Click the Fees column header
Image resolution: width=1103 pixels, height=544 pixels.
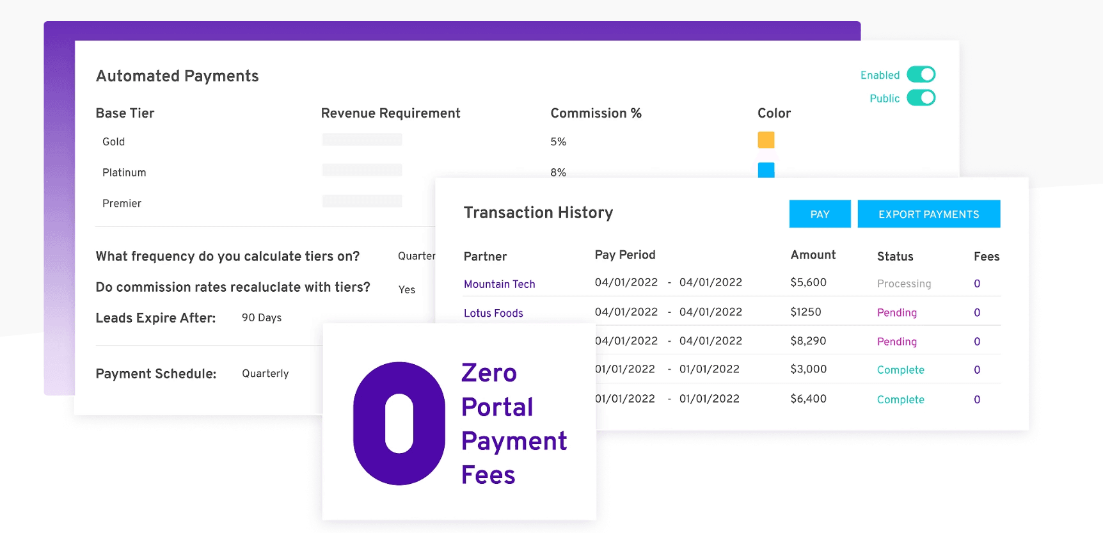pyautogui.click(x=987, y=257)
